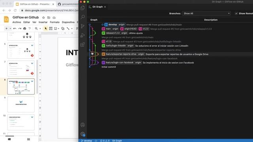Select slide 8 thumbnail in filmstrip
Image resolution: width=253 pixels, height=142 pixels.
pyautogui.click(x=21, y=86)
